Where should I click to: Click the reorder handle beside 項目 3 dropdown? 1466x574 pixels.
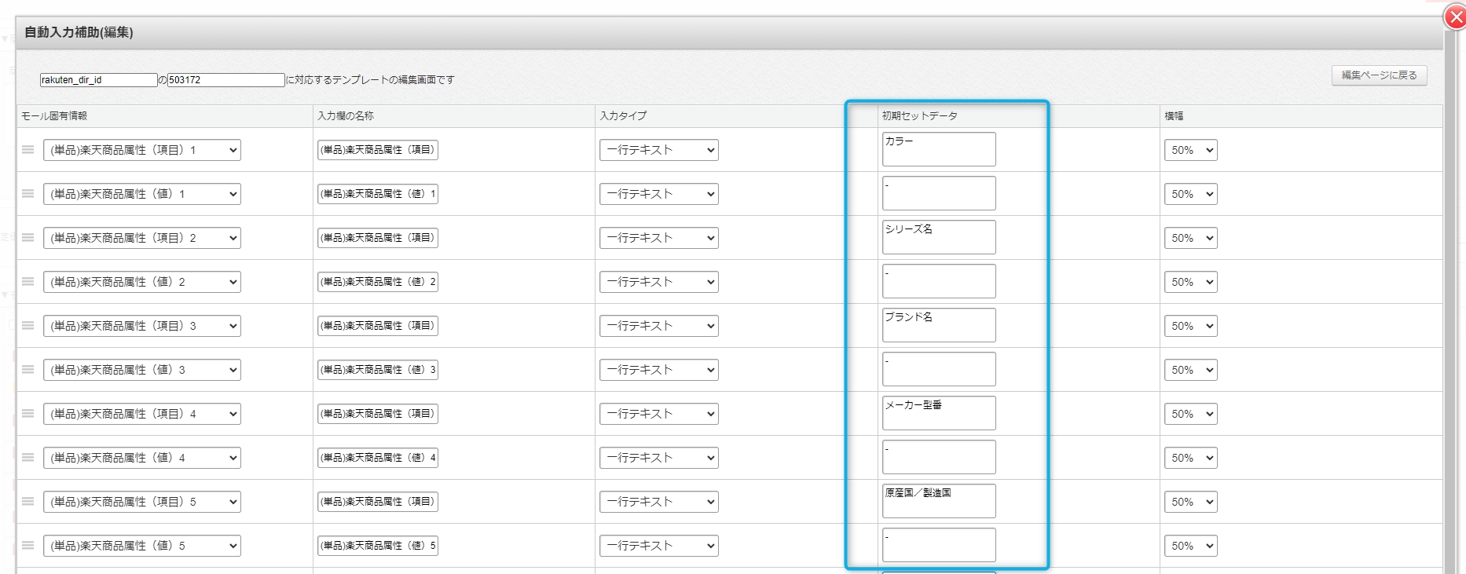click(28, 326)
